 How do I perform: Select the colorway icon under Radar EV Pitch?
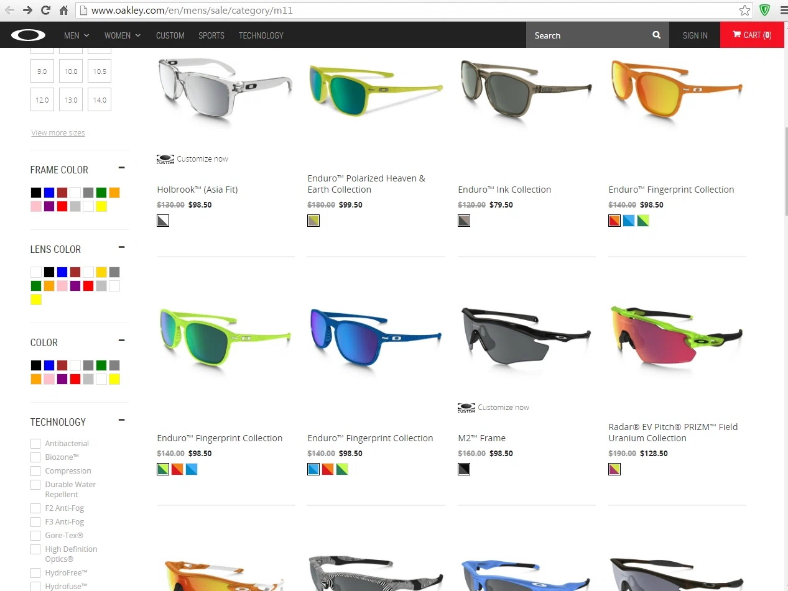[x=614, y=469]
